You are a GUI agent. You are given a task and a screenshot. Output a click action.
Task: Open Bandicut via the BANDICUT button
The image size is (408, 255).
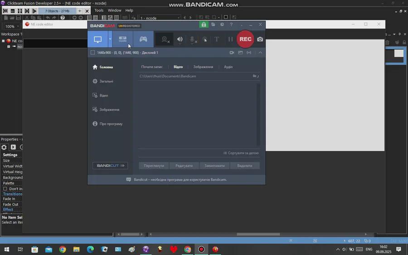pos(110,166)
